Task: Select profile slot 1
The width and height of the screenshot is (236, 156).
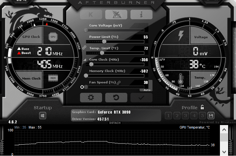Action: (169, 116)
